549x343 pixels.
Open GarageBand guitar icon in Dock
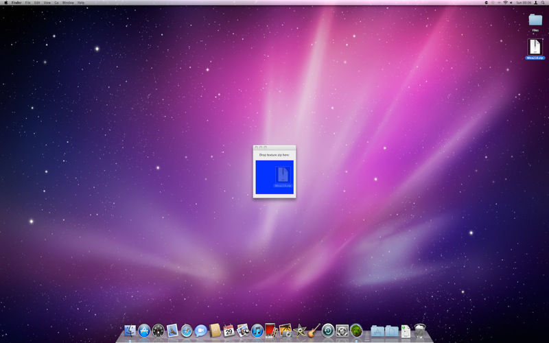pos(314,331)
